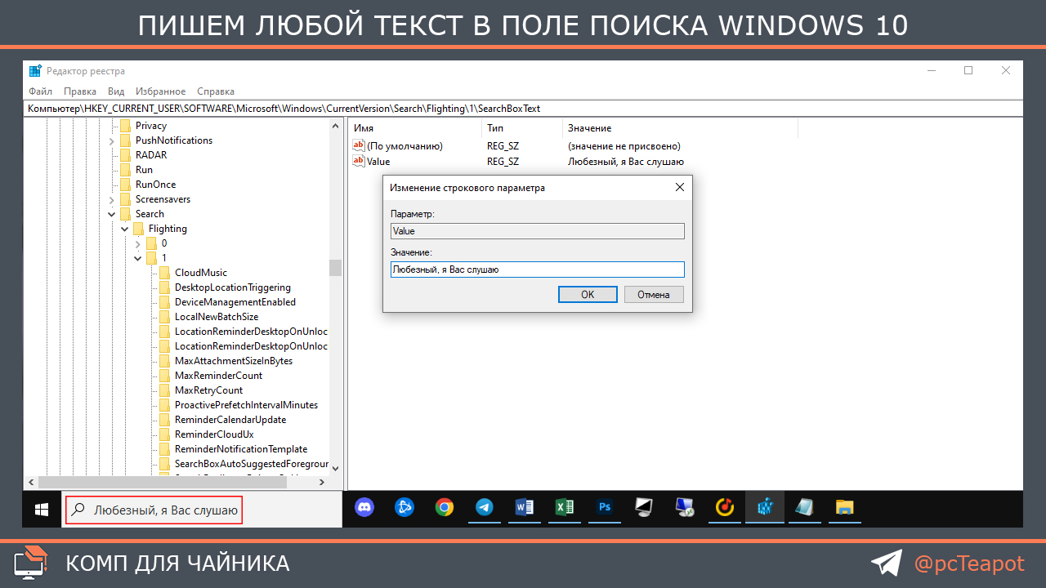Click the registry path address bar
This screenshot has width=1046, height=588.
(523, 109)
